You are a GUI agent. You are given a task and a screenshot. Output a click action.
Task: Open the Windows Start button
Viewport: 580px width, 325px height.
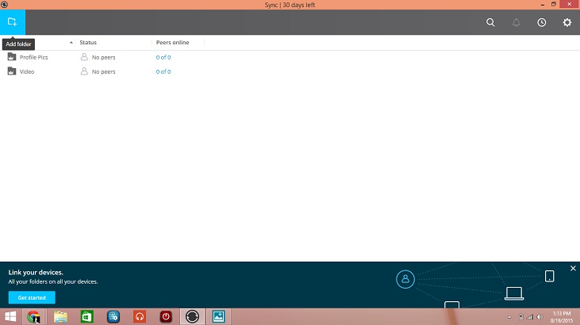11,316
